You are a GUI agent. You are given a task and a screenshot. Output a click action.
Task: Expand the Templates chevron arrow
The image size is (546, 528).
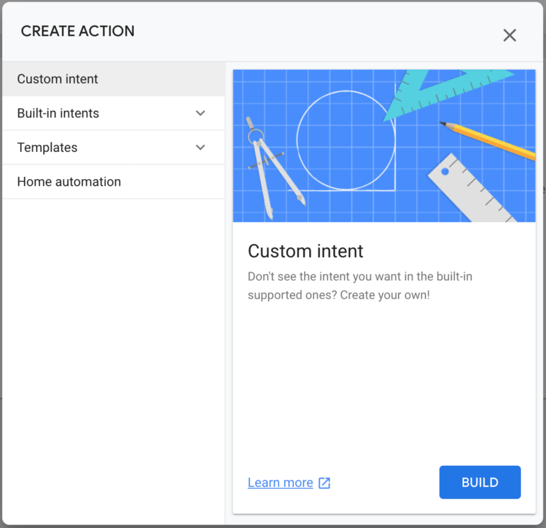click(x=200, y=148)
